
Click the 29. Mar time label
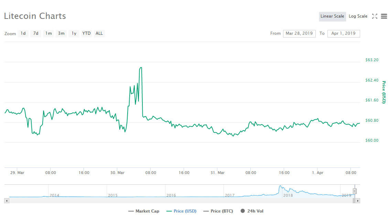pyautogui.click(x=17, y=173)
